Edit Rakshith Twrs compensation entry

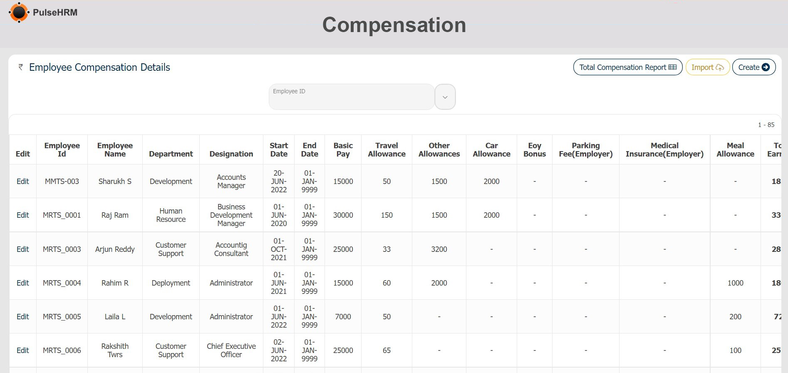[x=23, y=351]
